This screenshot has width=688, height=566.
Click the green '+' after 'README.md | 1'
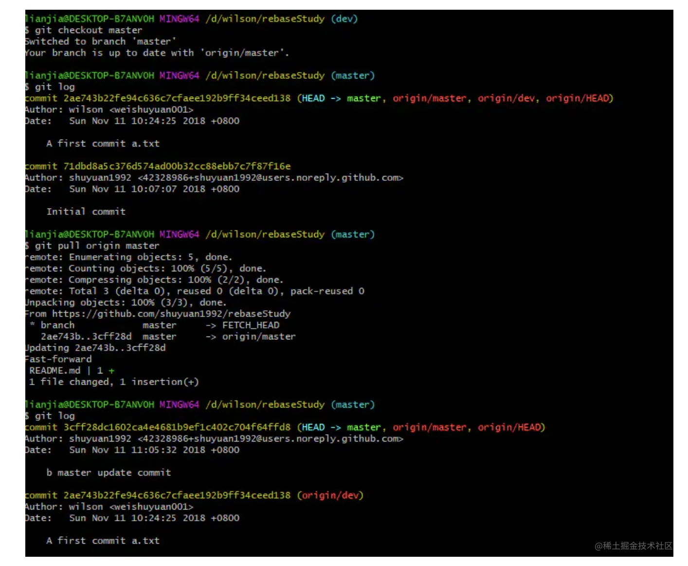coord(111,371)
